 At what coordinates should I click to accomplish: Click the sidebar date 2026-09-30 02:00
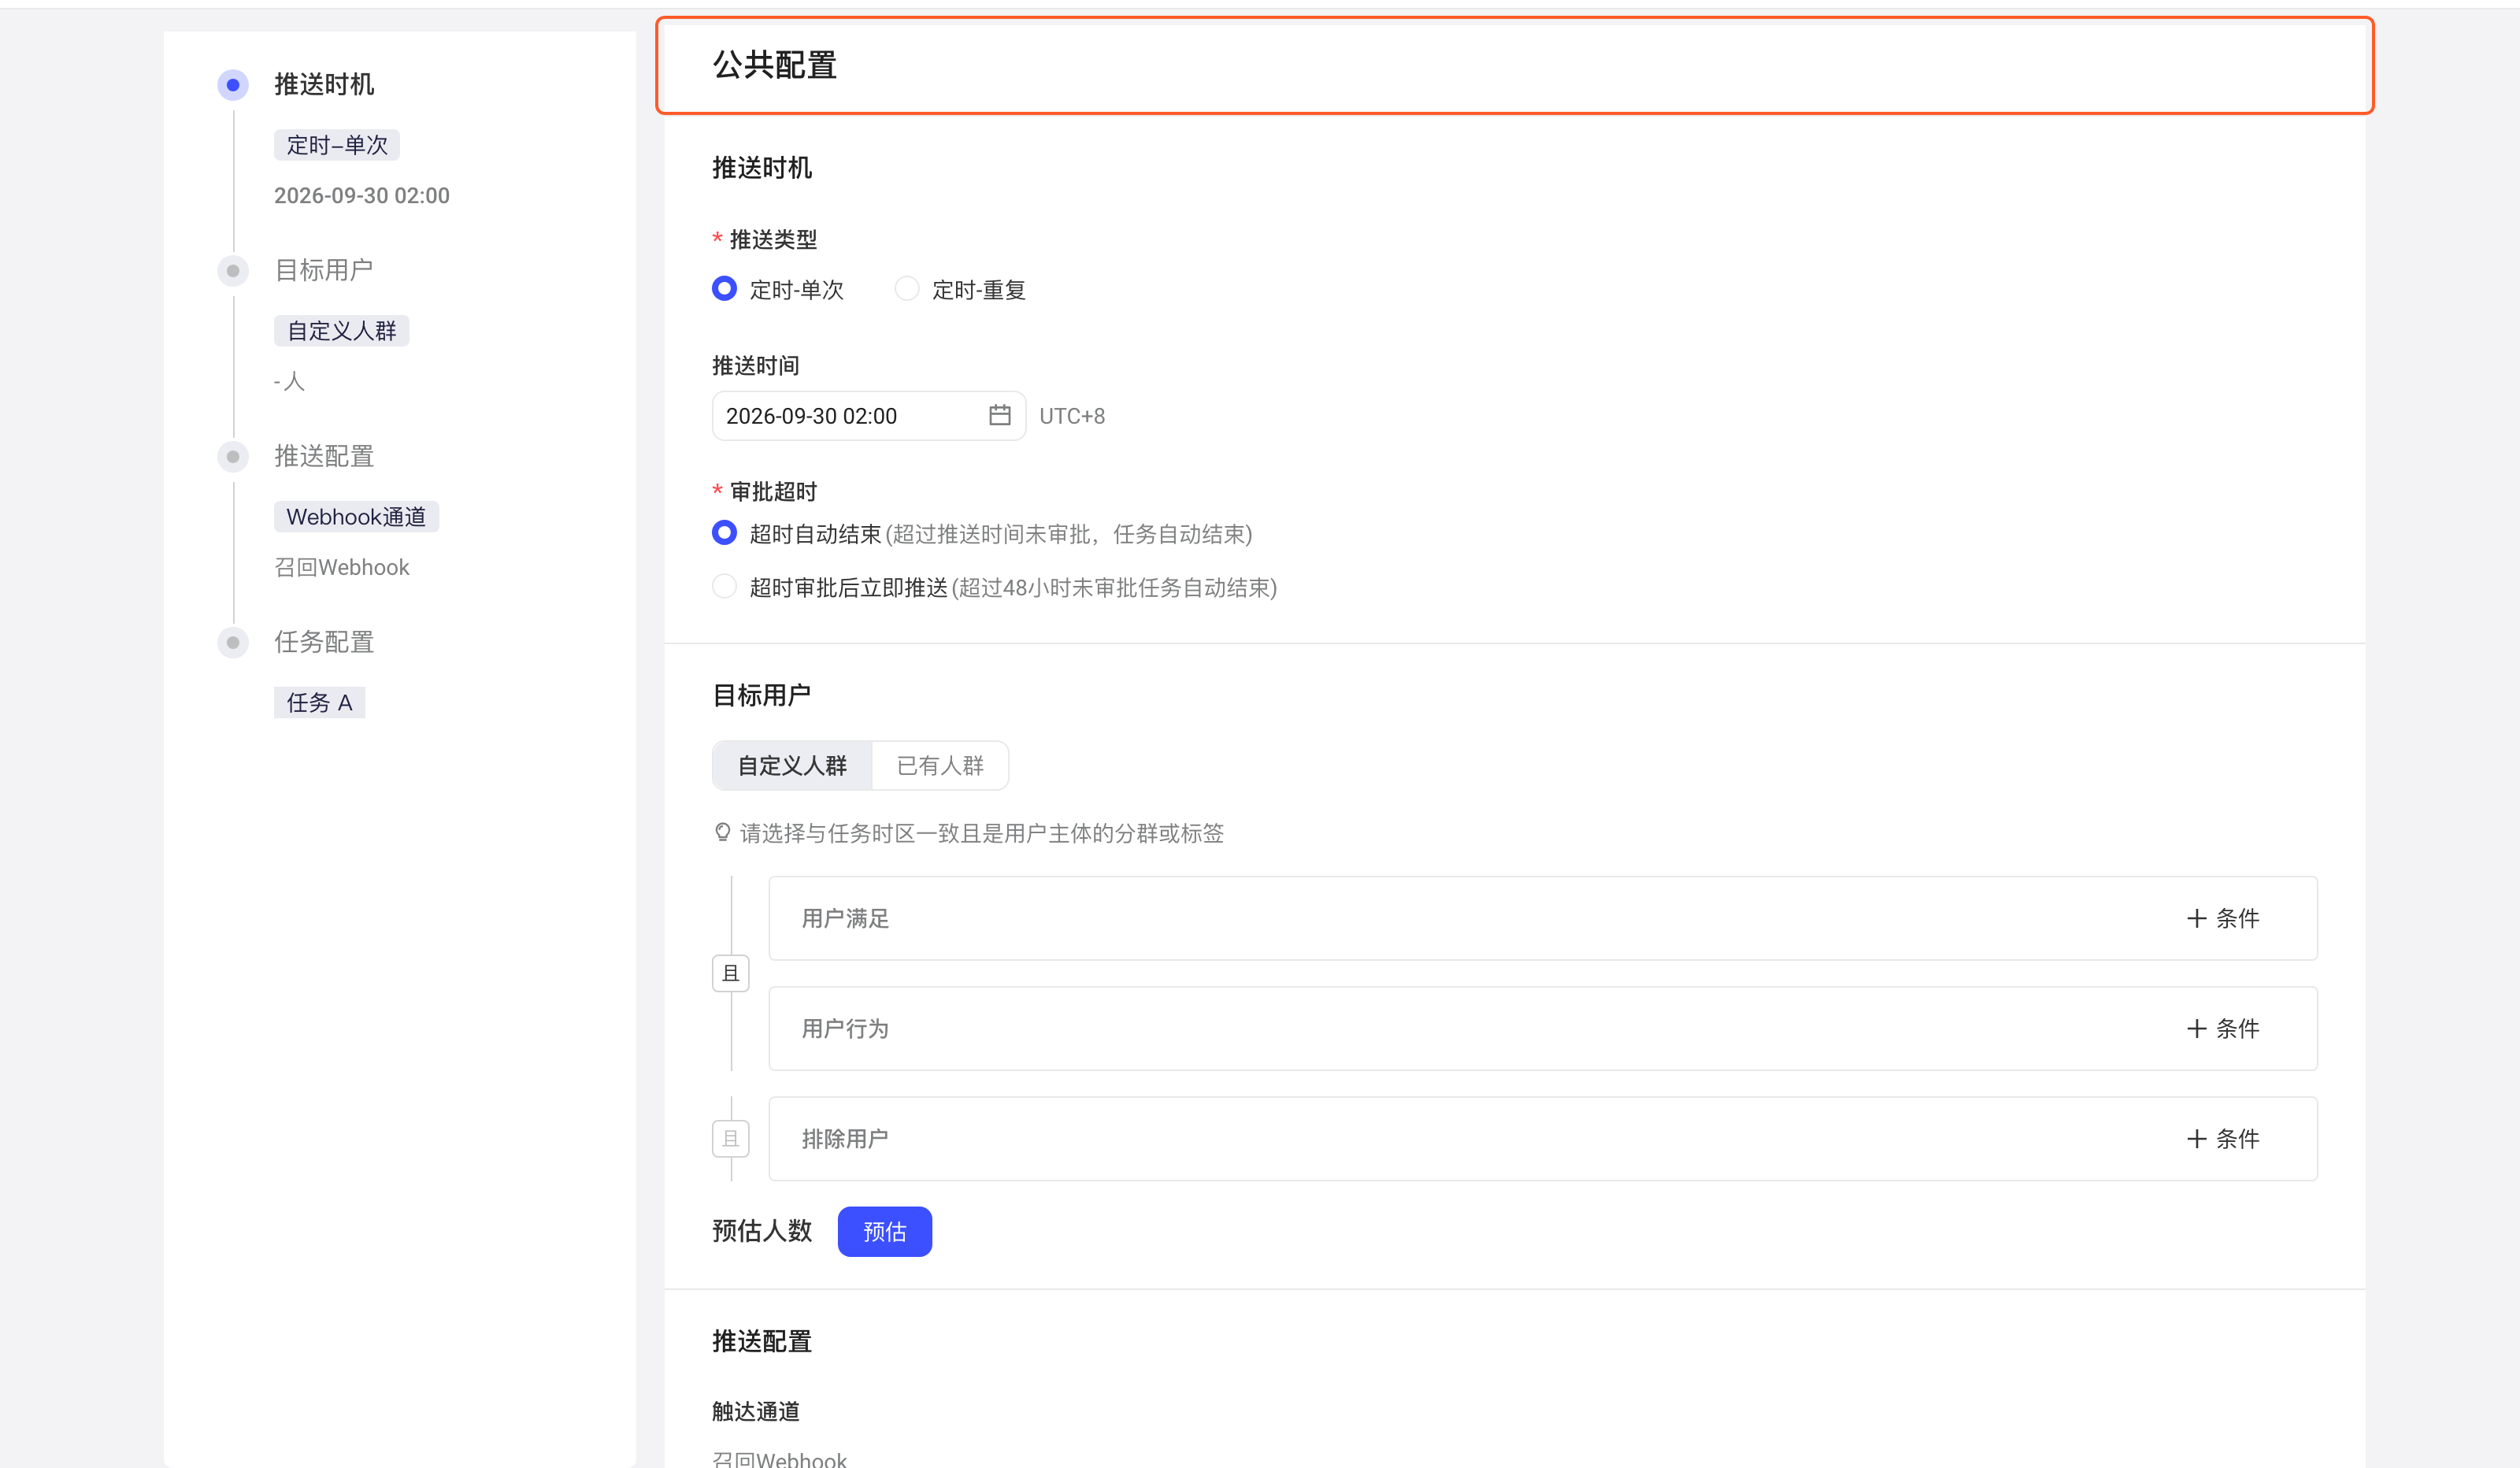coord(362,196)
